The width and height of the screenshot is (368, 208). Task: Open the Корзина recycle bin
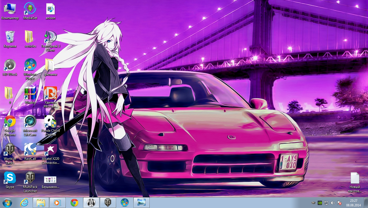10,39
